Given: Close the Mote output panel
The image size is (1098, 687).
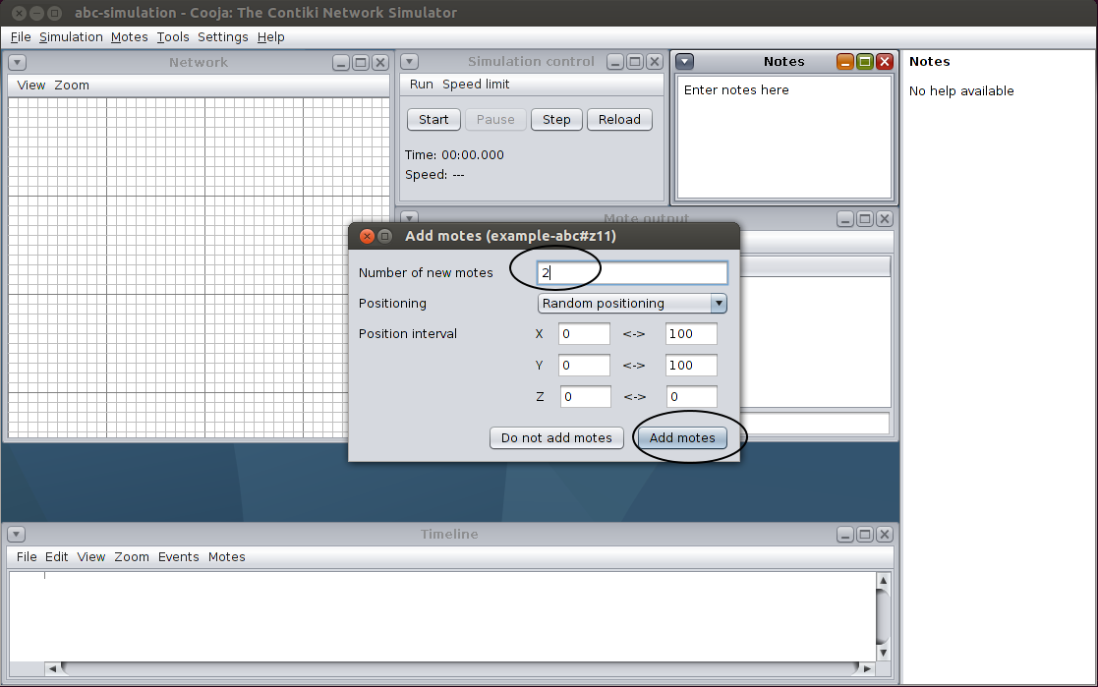Looking at the screenshot, I should click(885, 219).
